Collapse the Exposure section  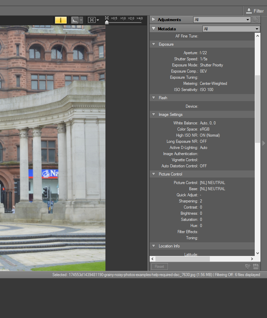tap(154, 44)
